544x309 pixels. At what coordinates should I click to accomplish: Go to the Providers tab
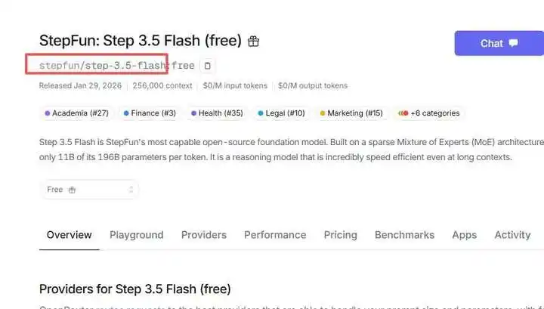203,235
